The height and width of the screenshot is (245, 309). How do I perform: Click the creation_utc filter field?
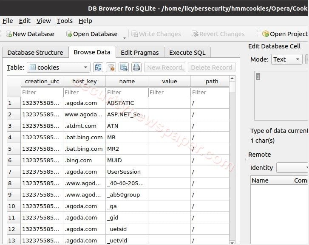click(42, 92)
